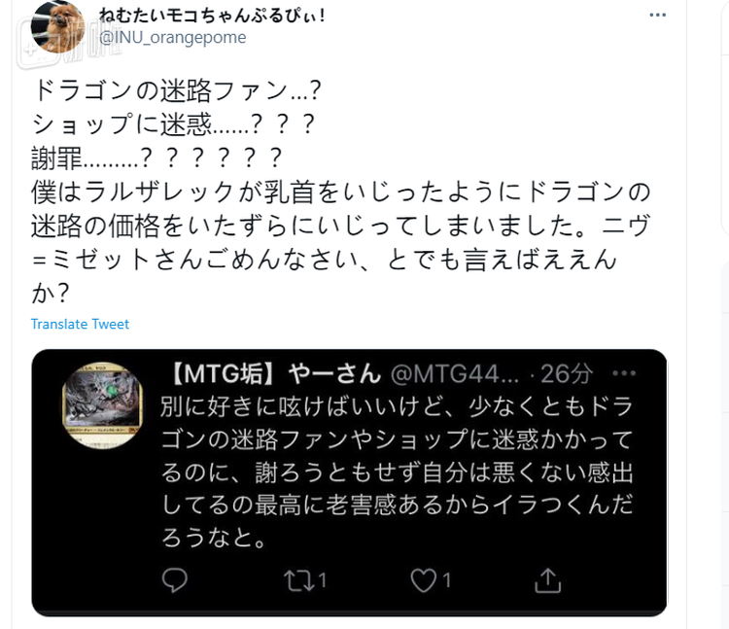Open the quoted tweet's three-dot menu

(624, 373)
